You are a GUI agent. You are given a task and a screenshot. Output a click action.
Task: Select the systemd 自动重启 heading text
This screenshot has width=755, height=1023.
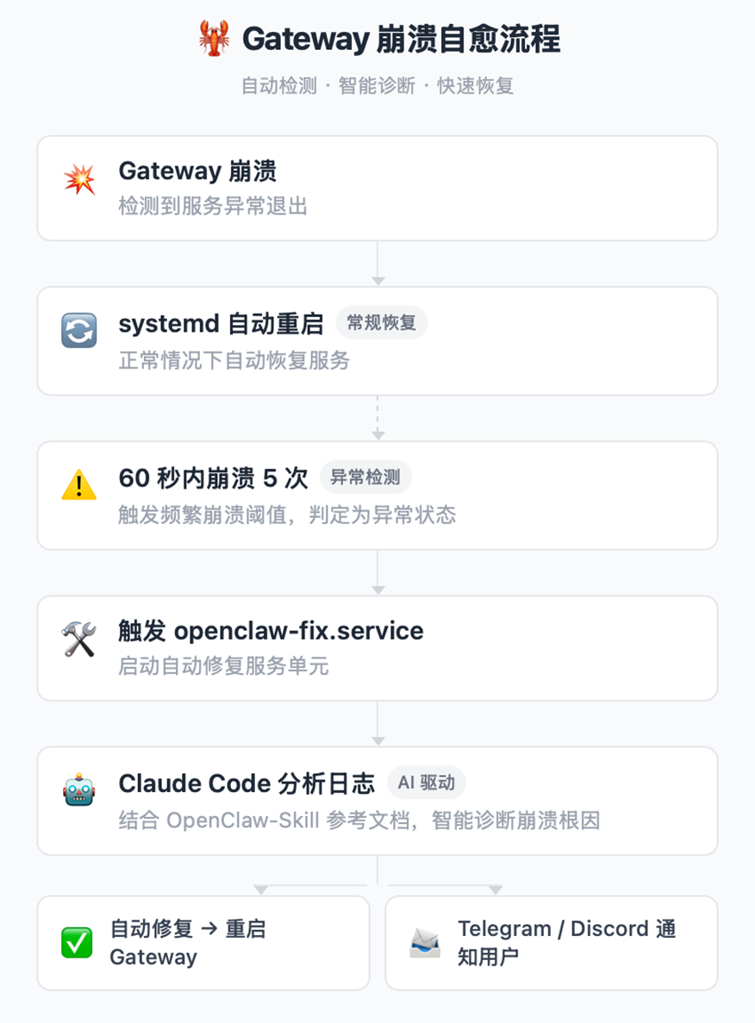[x=221, y=324]
